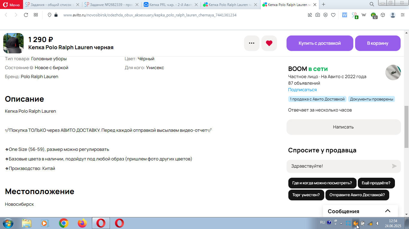Open the SP extension with badge 8
The width and height of the screenshot is (409, 229).
[x=355, y=15]
